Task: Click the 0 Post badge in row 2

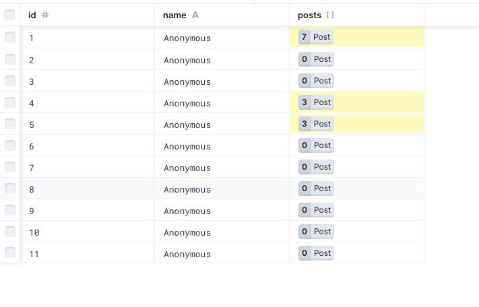Action: coord(316,59)
